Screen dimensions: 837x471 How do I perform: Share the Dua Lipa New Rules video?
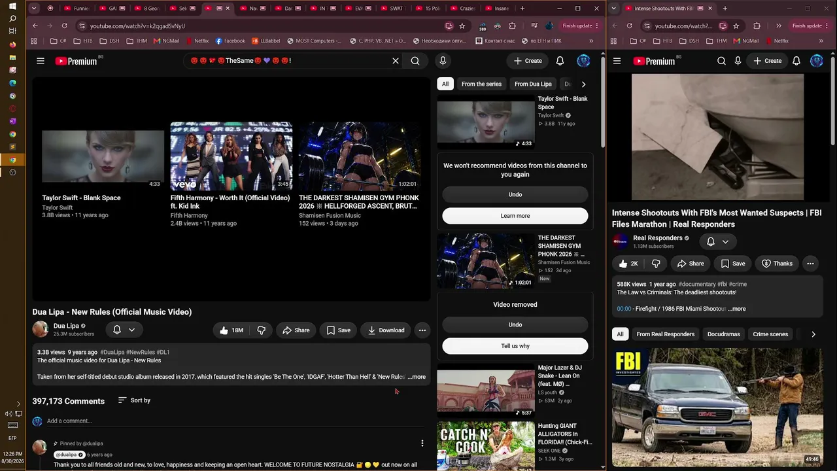coord(296,330)
